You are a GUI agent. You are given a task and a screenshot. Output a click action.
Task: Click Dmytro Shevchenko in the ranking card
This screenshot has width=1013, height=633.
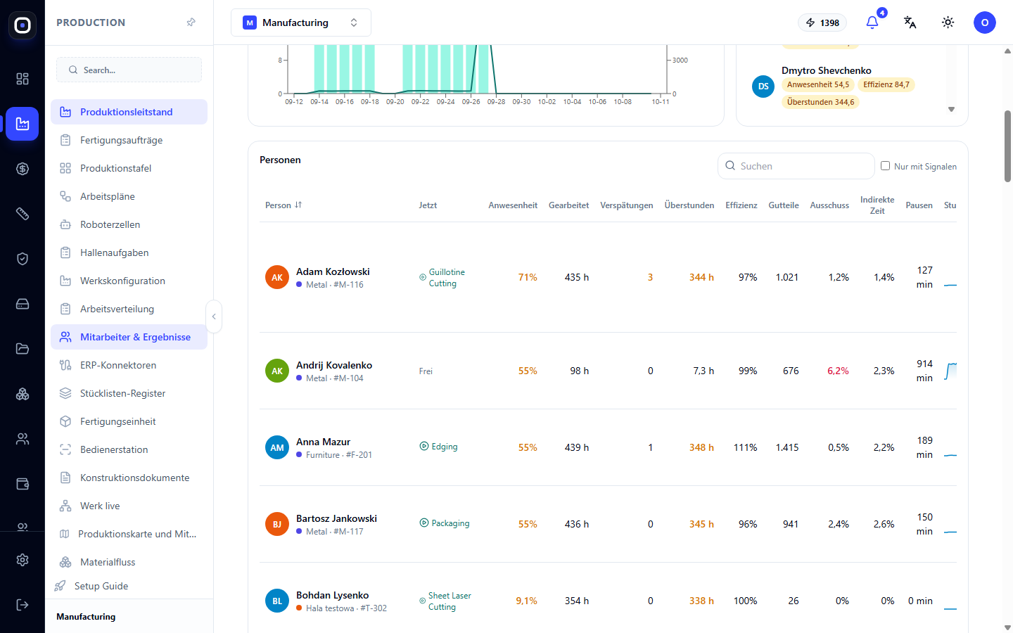826,70
